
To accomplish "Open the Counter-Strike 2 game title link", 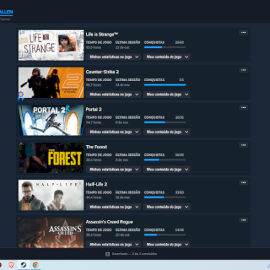I will pos(103,72).
